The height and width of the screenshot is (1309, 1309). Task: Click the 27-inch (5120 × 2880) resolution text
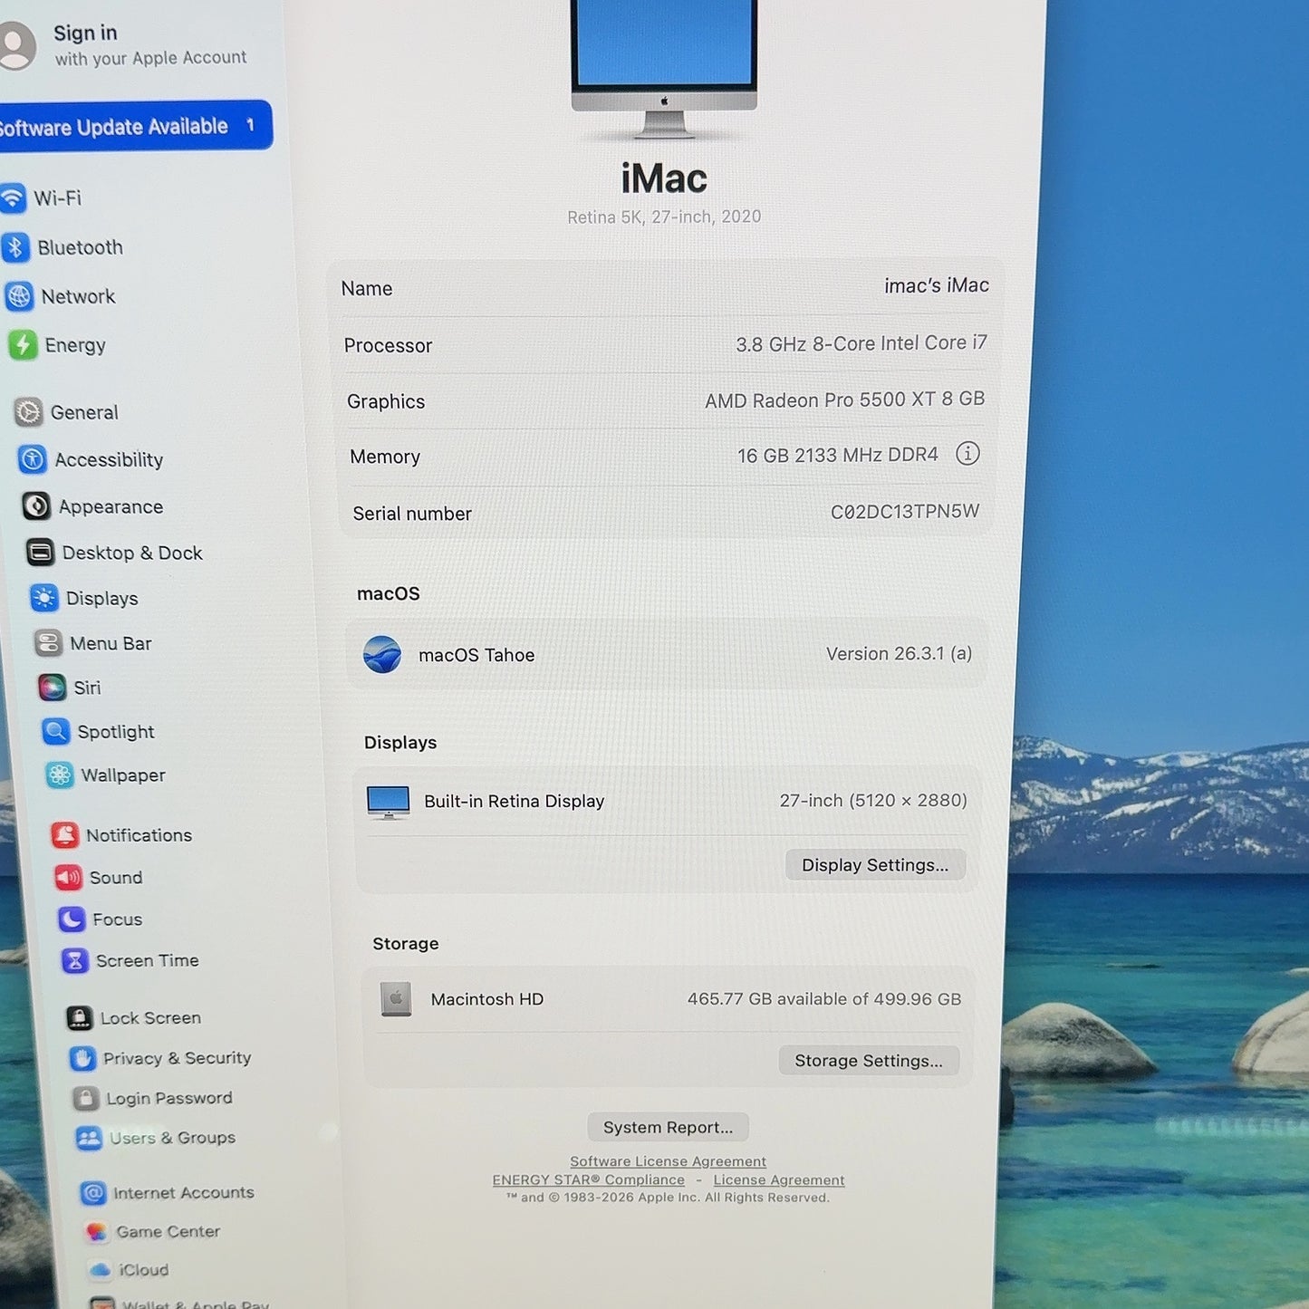[x=873, y=801]
